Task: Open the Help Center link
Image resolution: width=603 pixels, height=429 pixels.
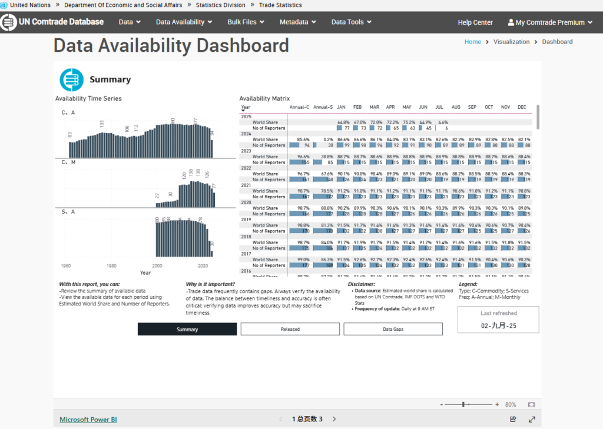Action: coord(475,22)
